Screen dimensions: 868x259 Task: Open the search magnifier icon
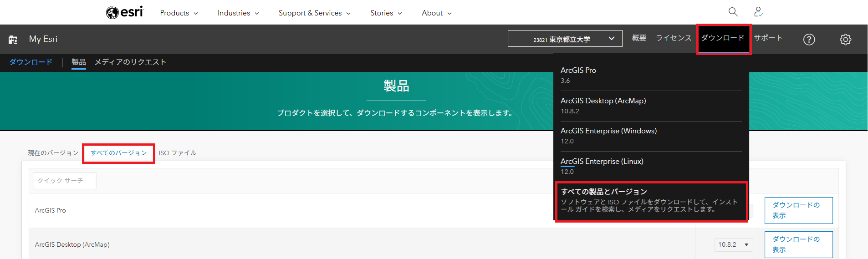point(733,12)
